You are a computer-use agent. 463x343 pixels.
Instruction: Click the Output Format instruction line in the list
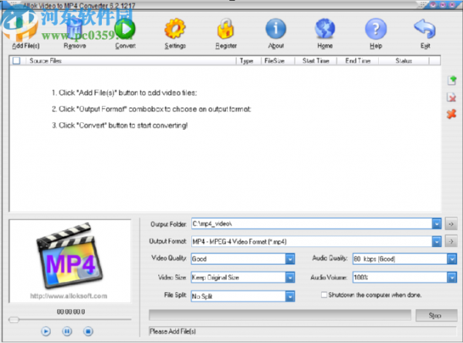[151, 109]
